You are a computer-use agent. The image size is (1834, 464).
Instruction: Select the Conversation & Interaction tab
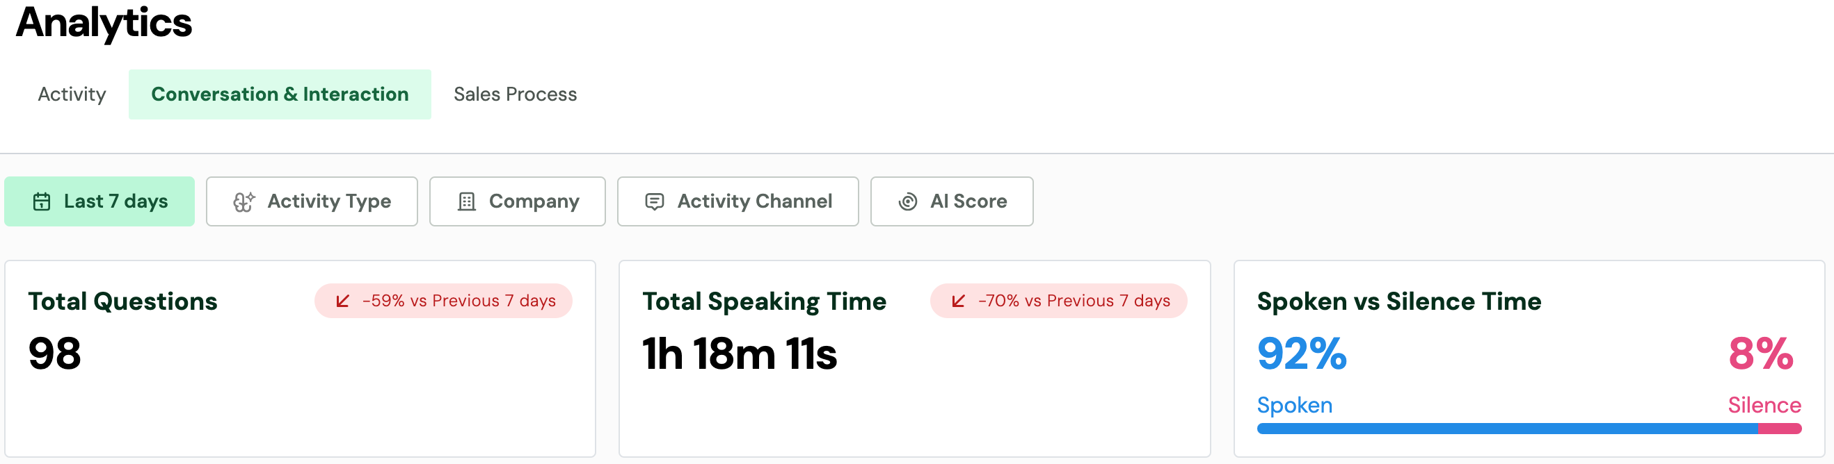click(x=280, y=94)
